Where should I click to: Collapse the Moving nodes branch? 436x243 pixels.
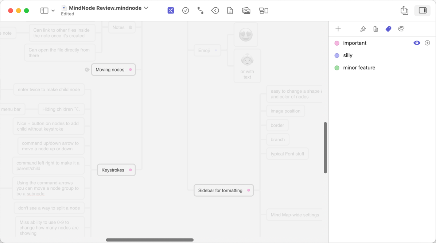click(87, 70)
